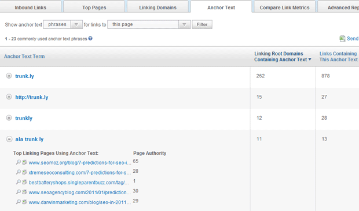This screenshot has height=211, width=359.
Task: Click the page icon beside www.seoagencyblog.com link
Action: pos(24,192)
